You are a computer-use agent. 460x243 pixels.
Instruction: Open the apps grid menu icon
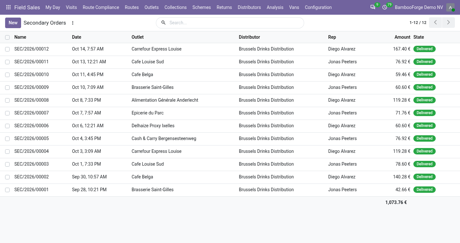click(8, 7)
